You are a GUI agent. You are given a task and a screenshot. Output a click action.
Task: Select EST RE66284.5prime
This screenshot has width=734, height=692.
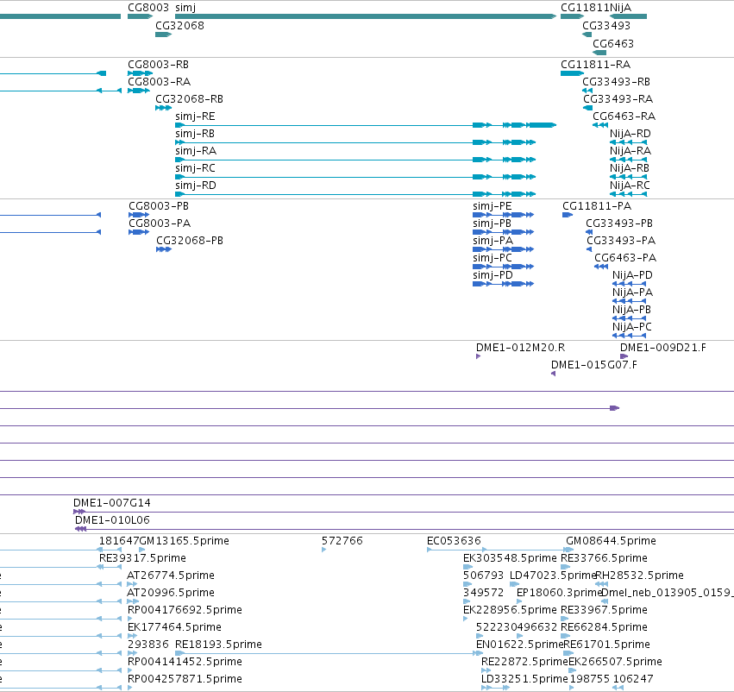pos(604,627)
